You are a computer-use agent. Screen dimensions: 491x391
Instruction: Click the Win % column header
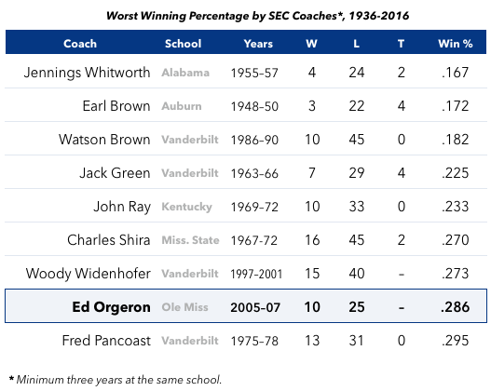tap(456, 44)
